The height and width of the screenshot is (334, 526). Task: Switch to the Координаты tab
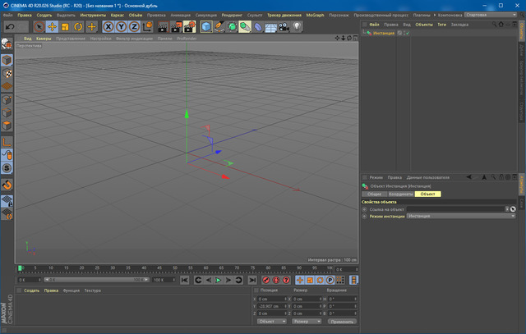point(400,194)
